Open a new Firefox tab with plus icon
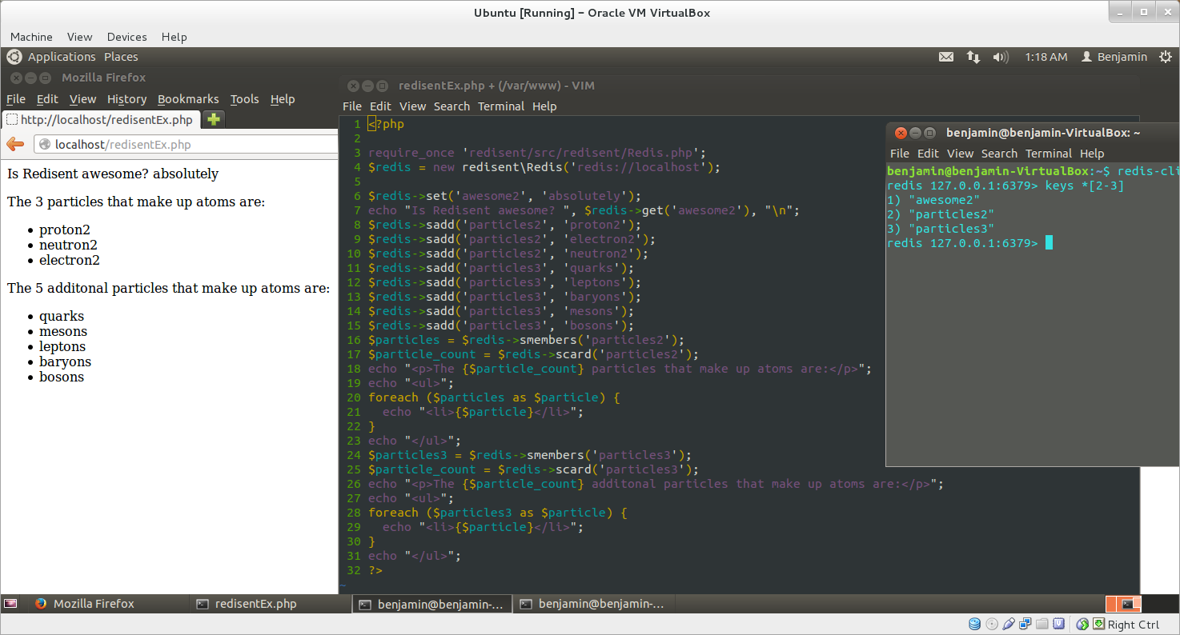 coord(213,119)
